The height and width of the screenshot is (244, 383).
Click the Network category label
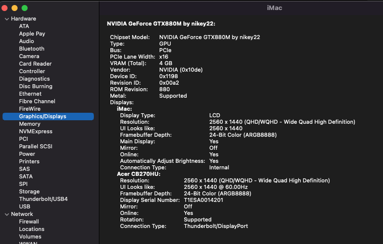coord(22,214)
